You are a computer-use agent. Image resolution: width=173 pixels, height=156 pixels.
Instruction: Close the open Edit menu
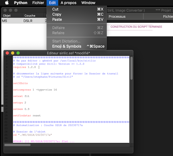(x=52, y=3)
